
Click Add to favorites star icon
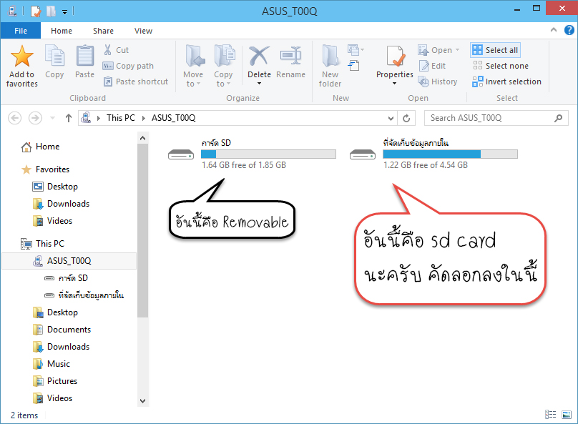(22, 56)
